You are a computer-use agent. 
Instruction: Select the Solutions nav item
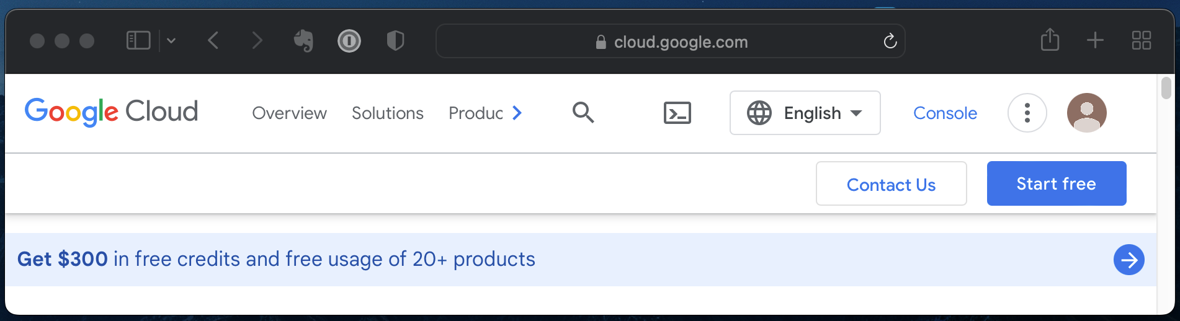[x=387, y=113]
